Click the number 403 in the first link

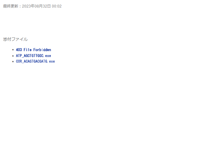click(19, 50)
